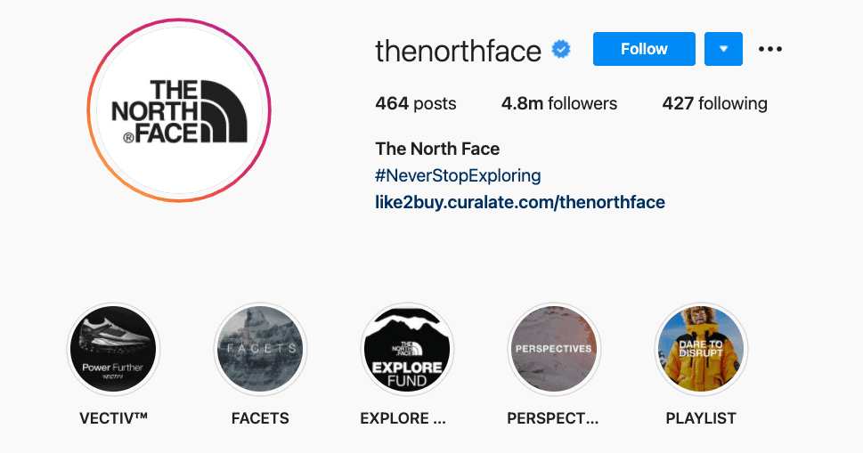Click The North Face display name
Image resolution: width=863 pixels, height=453 pixels.
tap(438, 149)
